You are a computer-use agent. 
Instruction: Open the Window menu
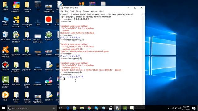point(94,11)
